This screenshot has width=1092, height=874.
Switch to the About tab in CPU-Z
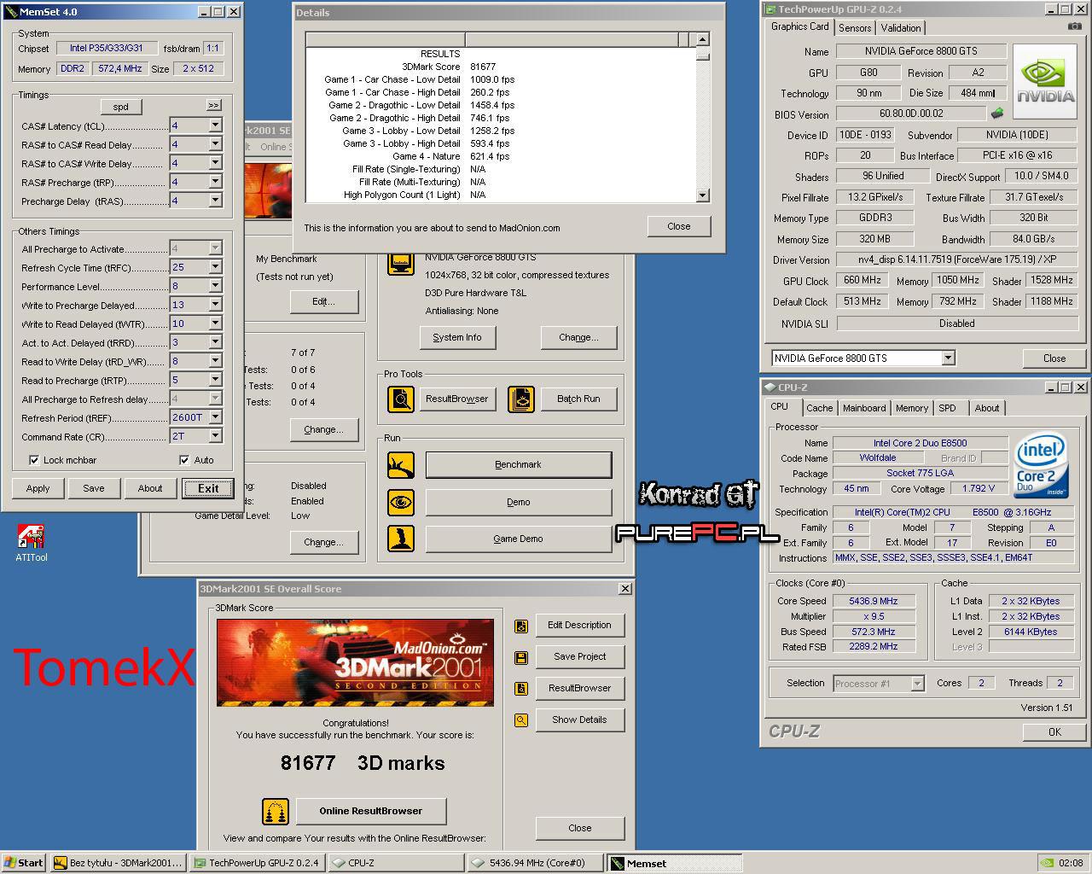[x=987, y=408]
